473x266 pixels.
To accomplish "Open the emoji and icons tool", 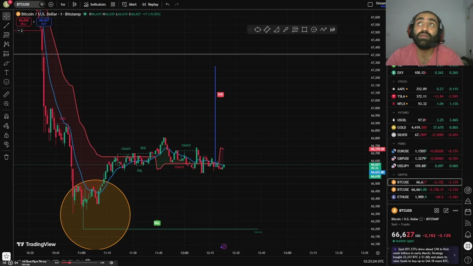I will coord(6,82).
